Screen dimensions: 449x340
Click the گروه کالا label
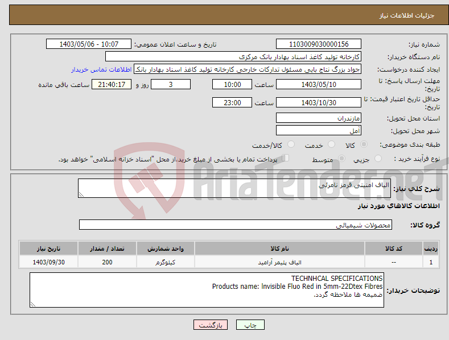(x=425, y=225)
